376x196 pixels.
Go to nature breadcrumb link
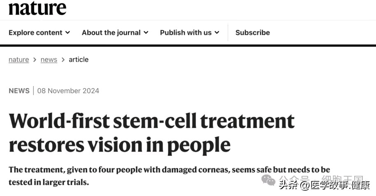point(19,59)
